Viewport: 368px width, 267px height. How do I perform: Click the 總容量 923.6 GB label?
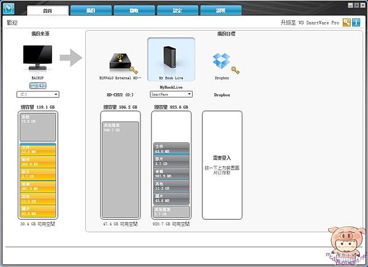[171, 107]
